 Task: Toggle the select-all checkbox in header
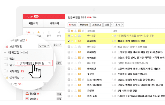coord(69,31)
